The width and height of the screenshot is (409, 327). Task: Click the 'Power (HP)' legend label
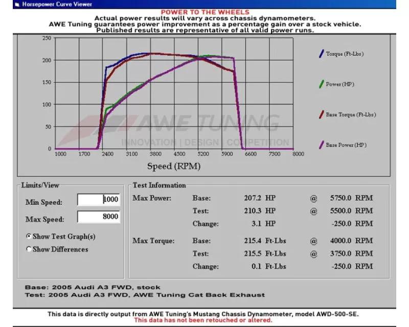click(x=340, y=84)
